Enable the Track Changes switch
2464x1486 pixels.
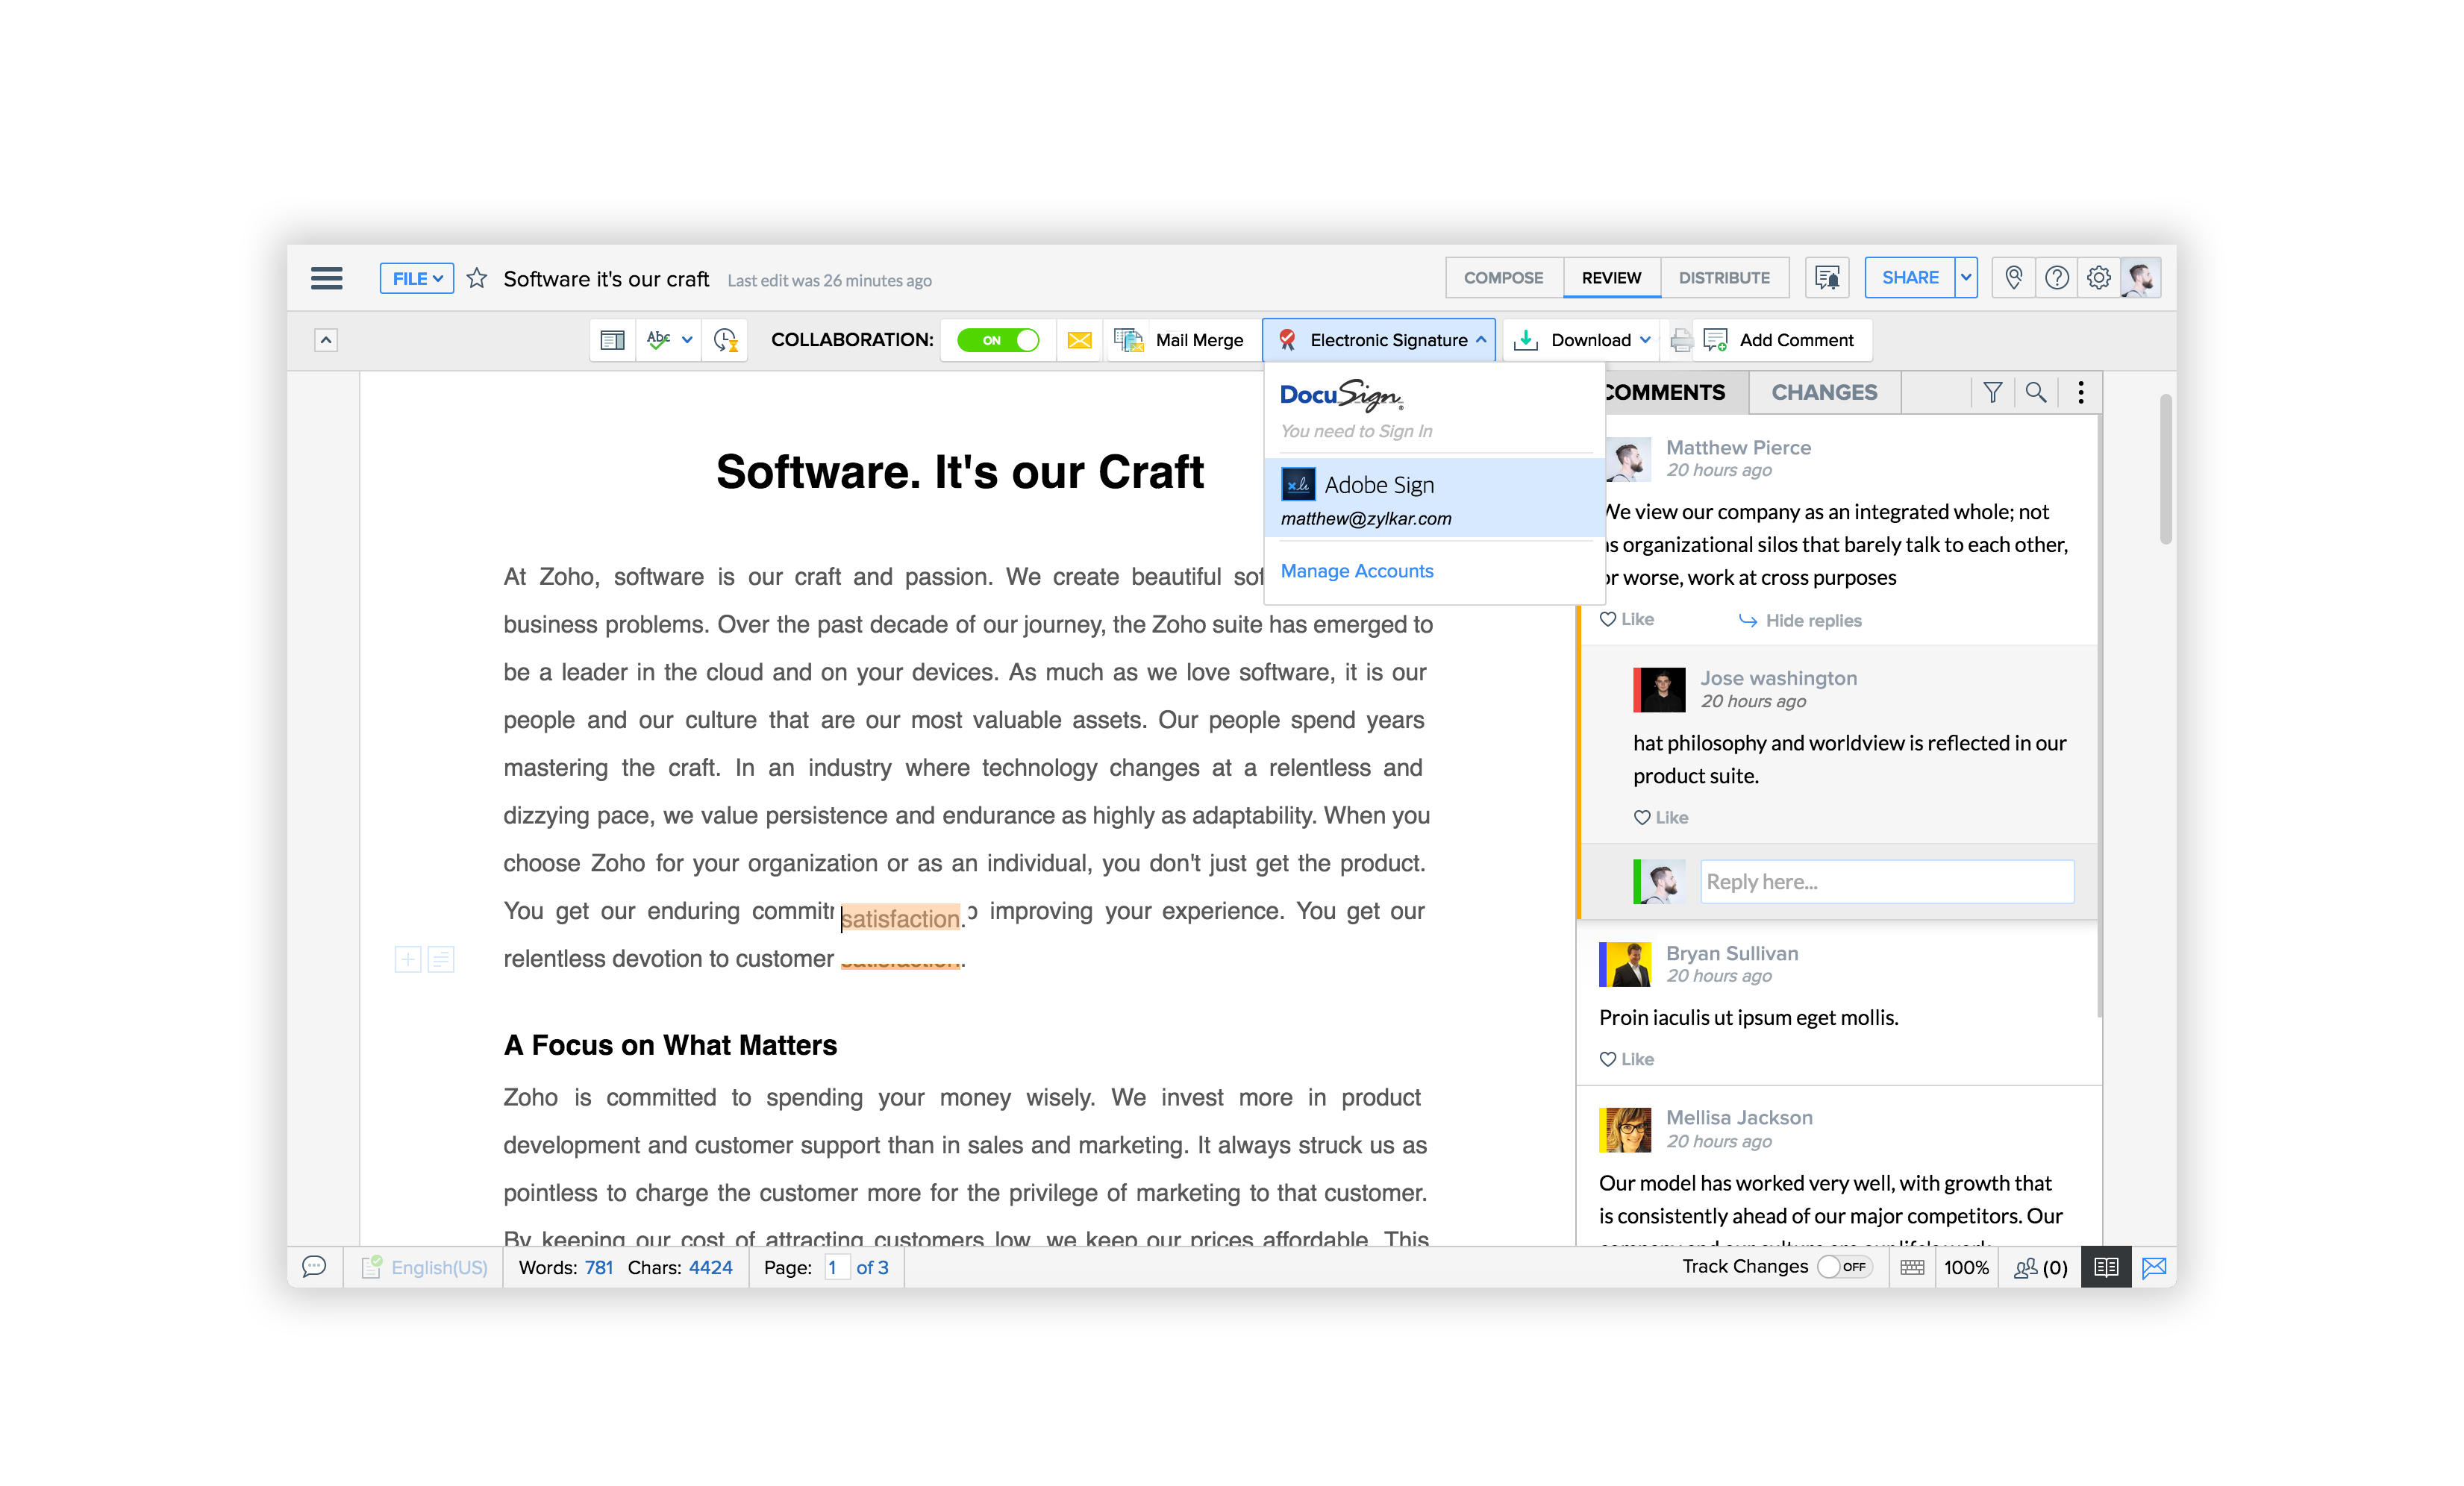point(1843,1267)
